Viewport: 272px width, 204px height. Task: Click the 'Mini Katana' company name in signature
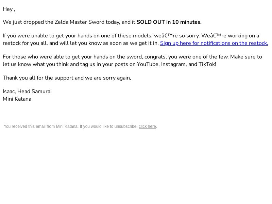17,99
